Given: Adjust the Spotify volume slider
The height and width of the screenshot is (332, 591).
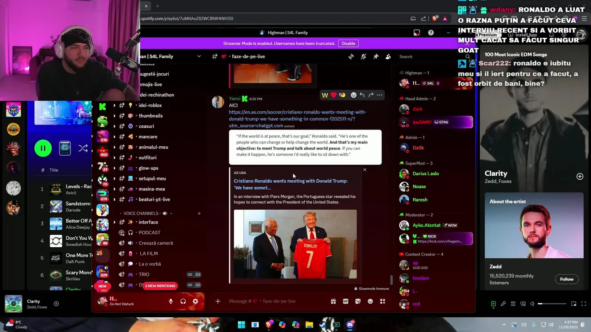Looking at the screenshot, I should [x=552, y=304].
